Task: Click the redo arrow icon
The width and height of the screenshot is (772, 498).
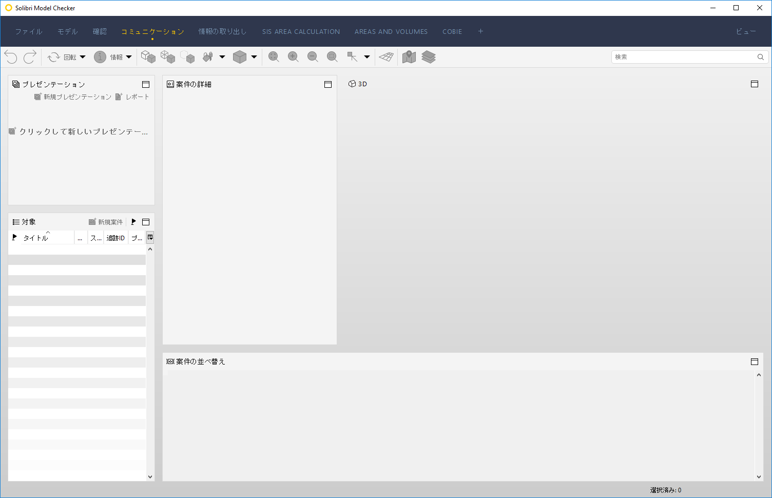Action: (x=30, y=57)
